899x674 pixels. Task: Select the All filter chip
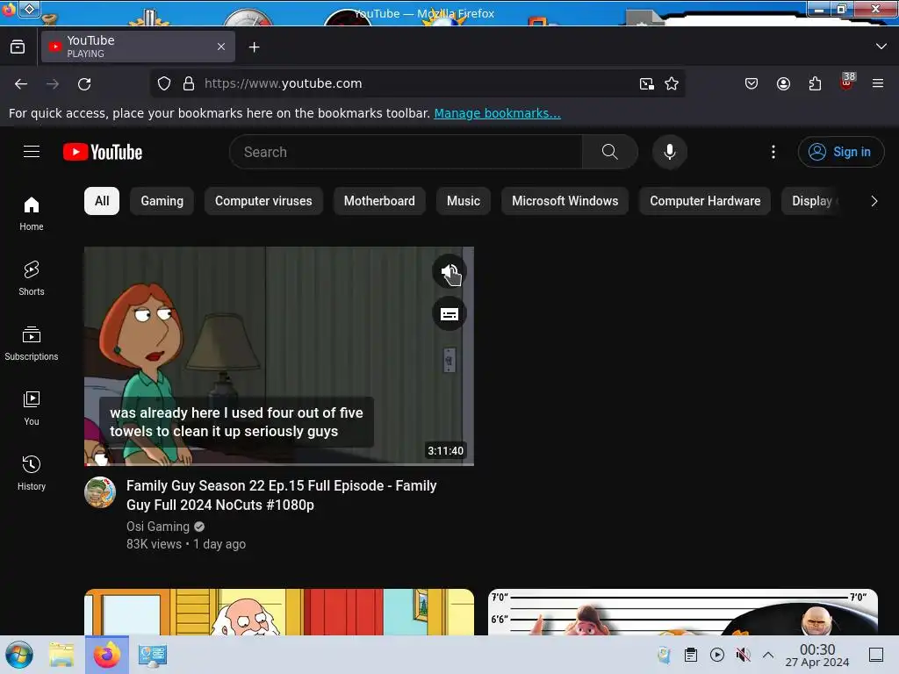[x=102, y=201]
